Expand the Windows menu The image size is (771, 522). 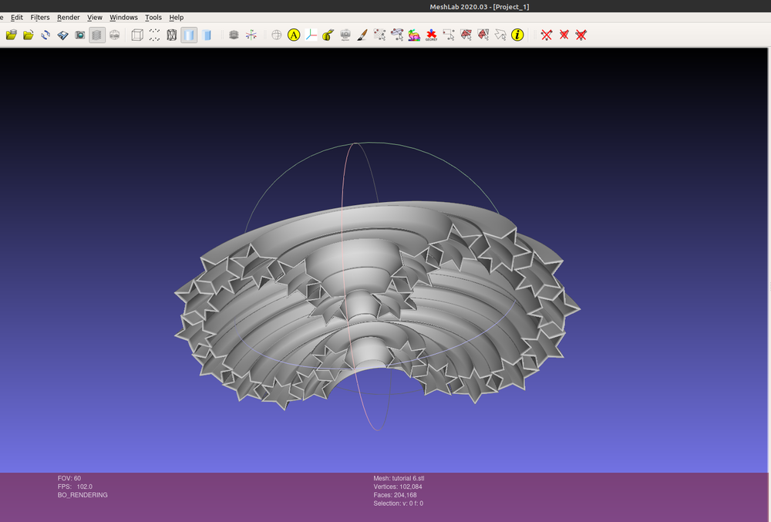(x=123, y=17)
